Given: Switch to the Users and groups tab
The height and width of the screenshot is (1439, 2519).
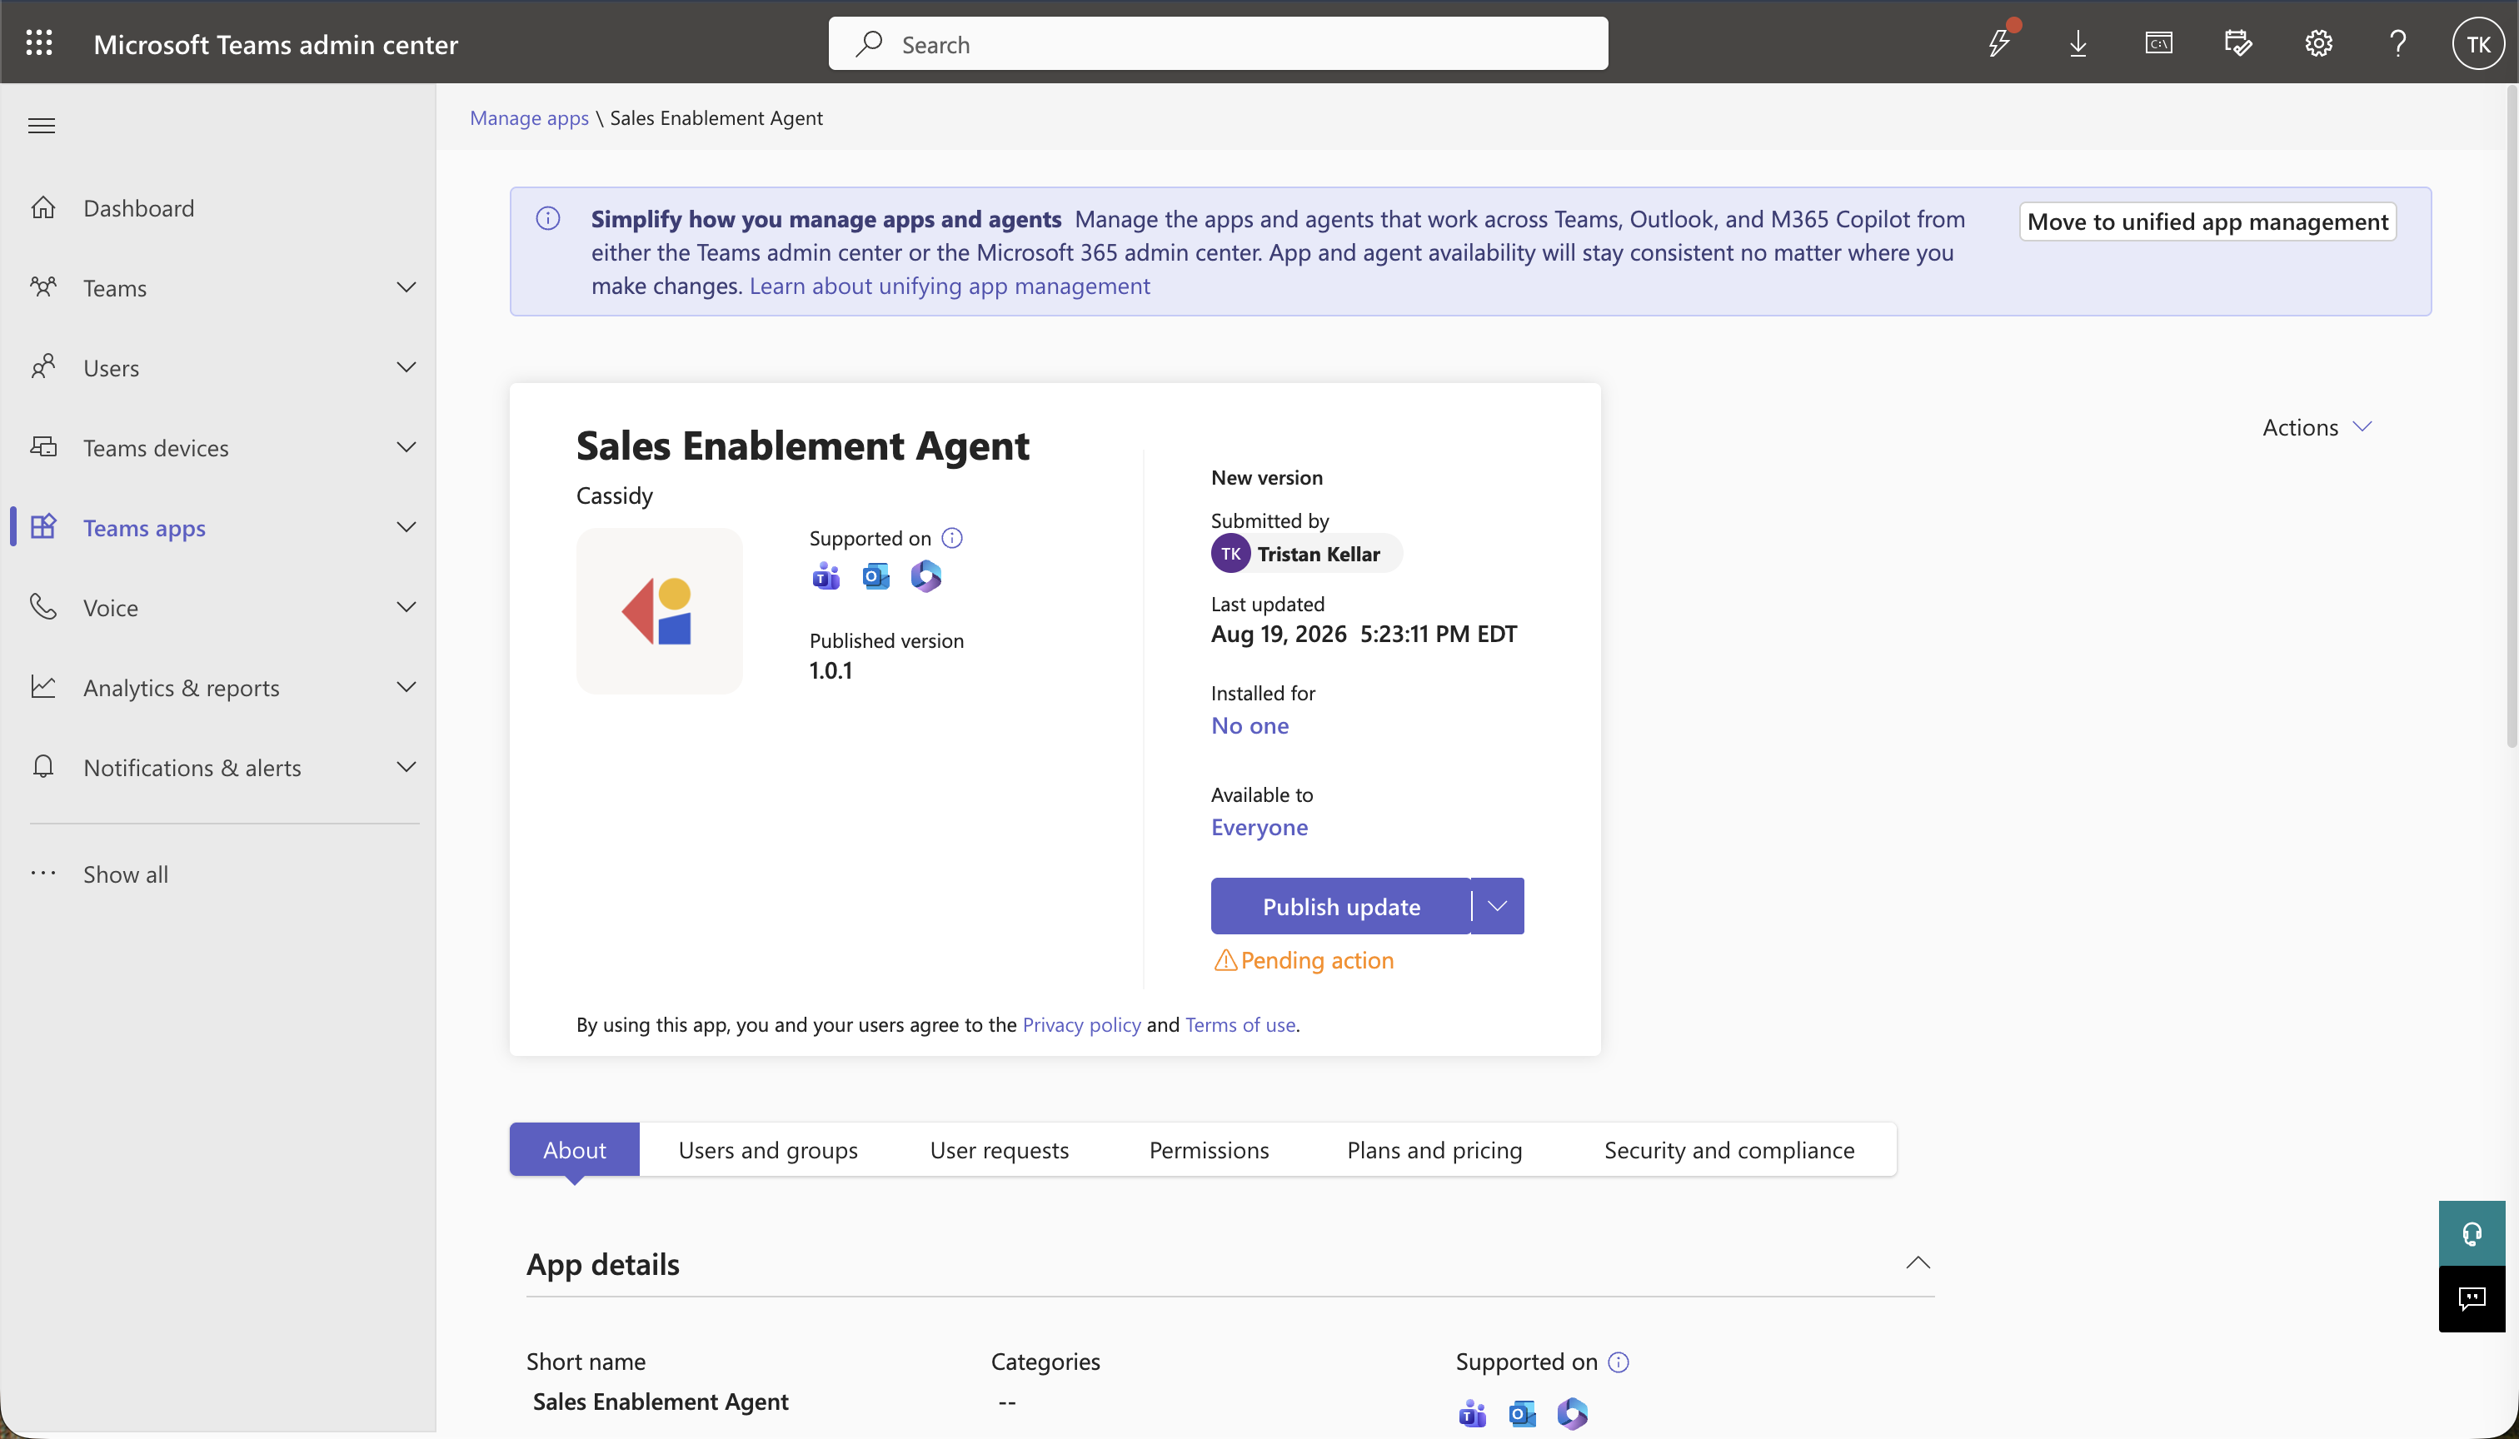Looking at the screenshot, I should click(x=768, y=1149).
